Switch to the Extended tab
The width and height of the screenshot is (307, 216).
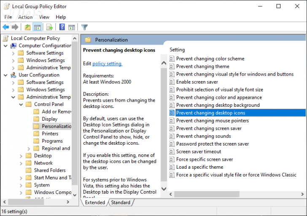click(95, 202)
